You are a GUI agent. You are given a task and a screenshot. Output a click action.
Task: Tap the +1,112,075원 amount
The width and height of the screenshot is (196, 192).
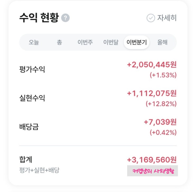pos(152,93)
